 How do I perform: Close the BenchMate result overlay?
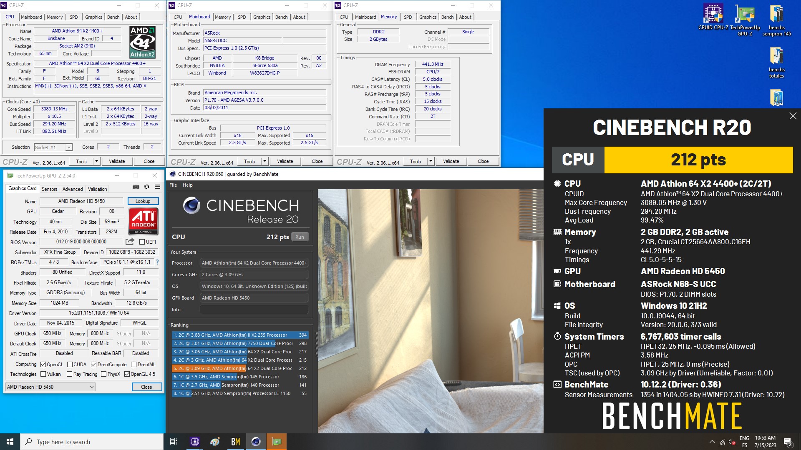coord(793,116)
